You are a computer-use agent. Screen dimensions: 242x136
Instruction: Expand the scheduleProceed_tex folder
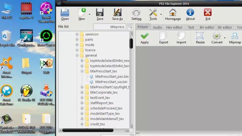(x=82, y=108)
